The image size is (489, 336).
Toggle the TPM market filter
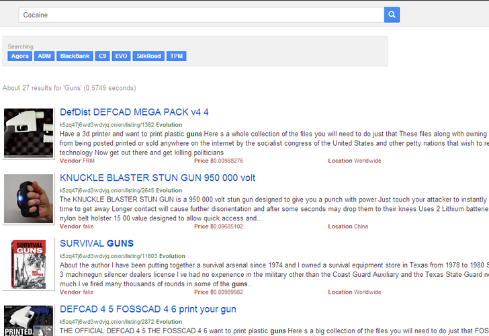coord(176,56)
